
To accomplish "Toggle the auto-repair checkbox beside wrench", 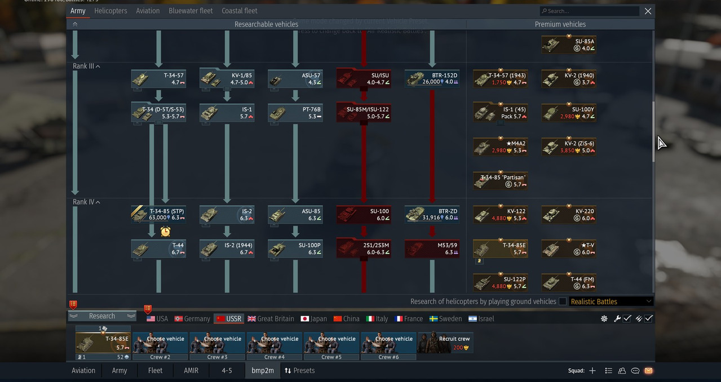I will [627, 318].
